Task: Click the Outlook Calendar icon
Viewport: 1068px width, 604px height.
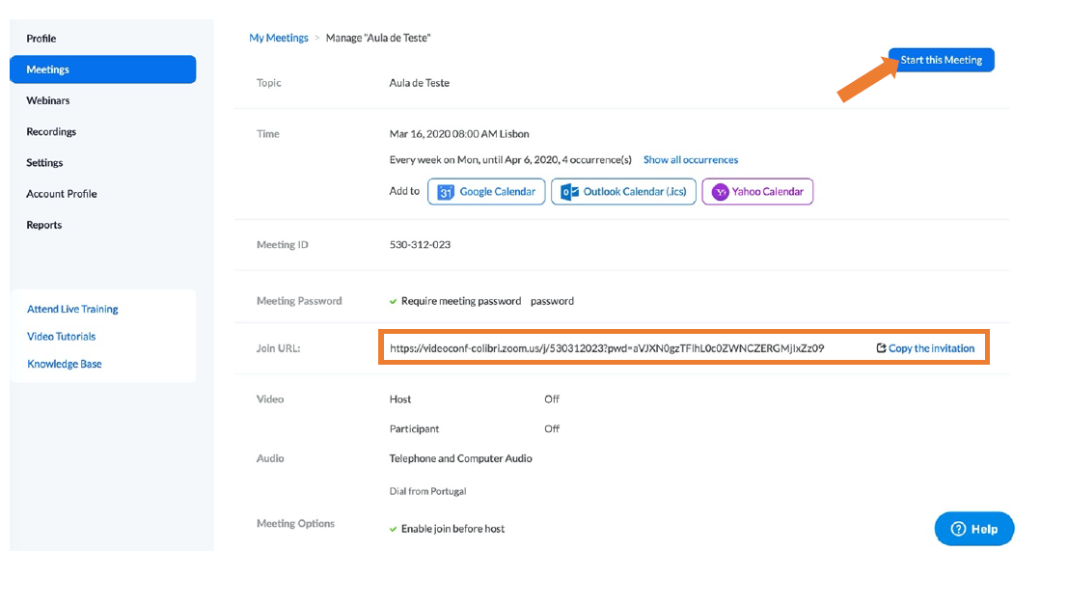Action: pyautogui.click(x=569, y=192)
